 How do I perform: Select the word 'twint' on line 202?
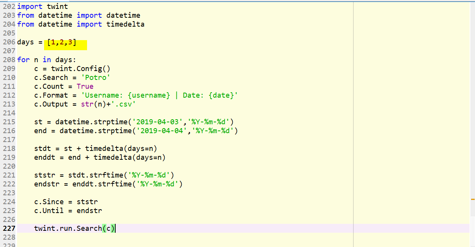point(57,6)
